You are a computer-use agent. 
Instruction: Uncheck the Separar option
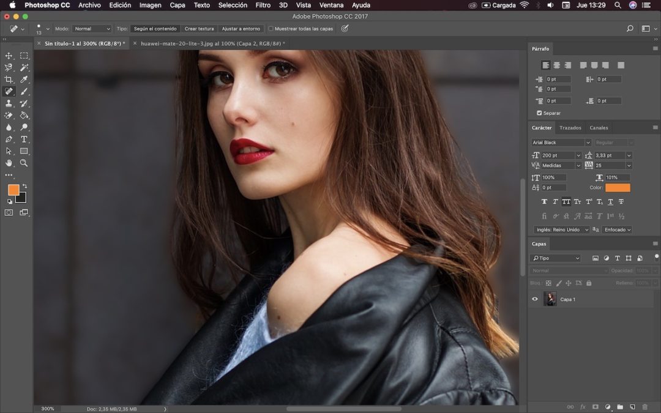tap(539, 113)
